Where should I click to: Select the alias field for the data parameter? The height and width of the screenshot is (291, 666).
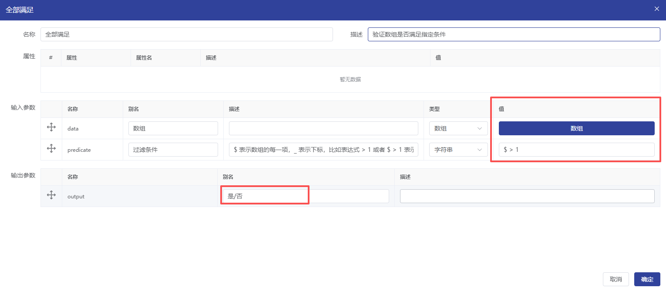(x=173, y=128)
